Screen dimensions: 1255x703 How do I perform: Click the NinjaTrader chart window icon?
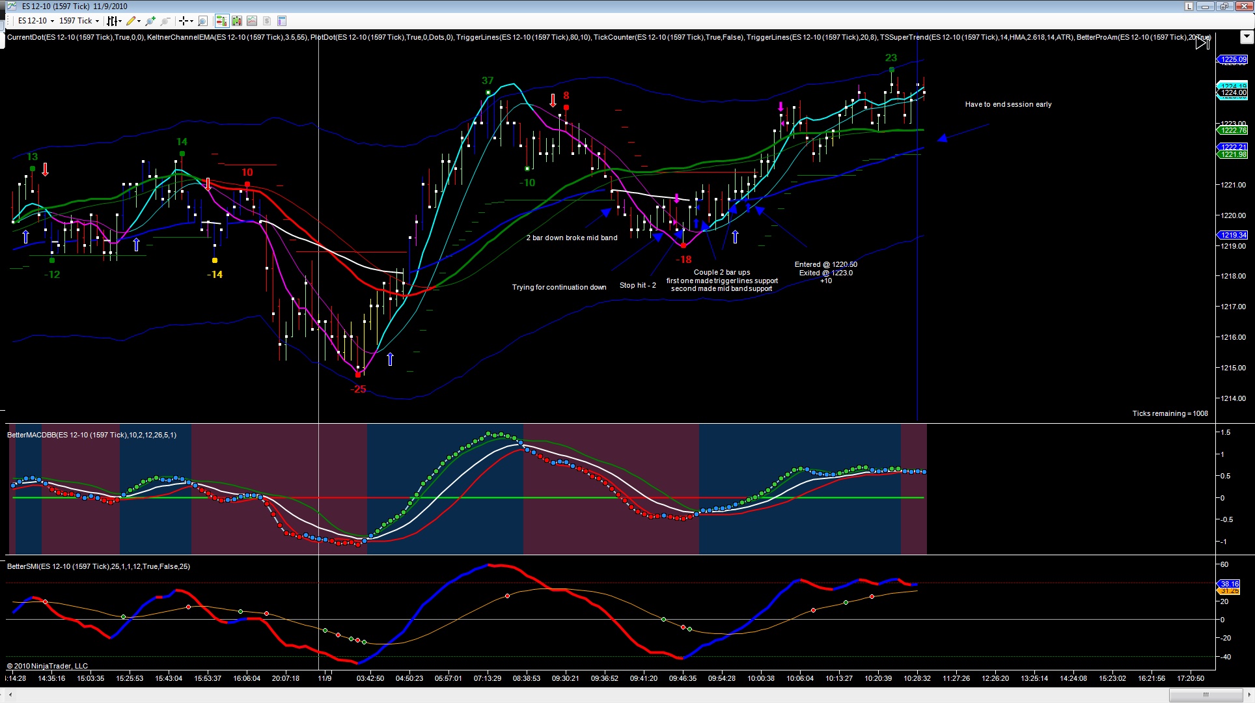11,7
